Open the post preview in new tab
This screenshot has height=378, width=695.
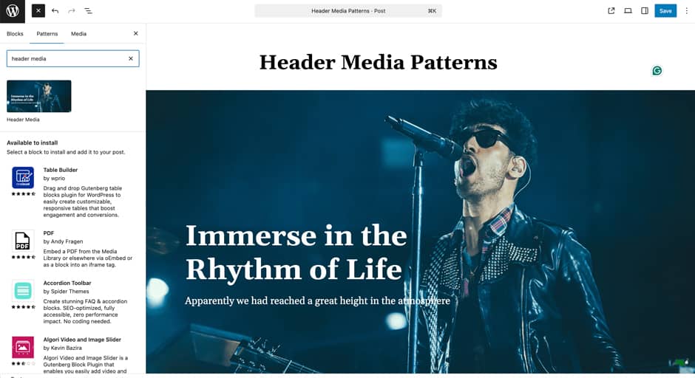pyautogui.click(x=611, y=11)
